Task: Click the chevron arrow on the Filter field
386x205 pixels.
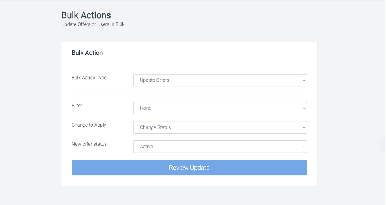Action: 303,108
